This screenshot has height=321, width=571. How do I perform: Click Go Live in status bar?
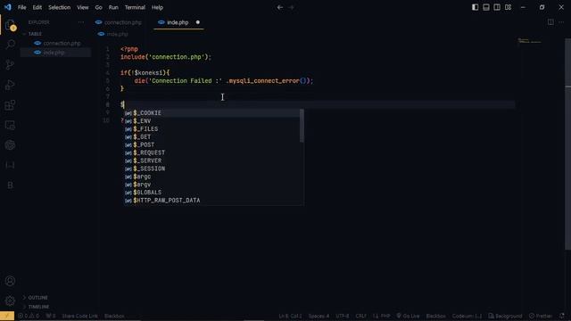408,316
